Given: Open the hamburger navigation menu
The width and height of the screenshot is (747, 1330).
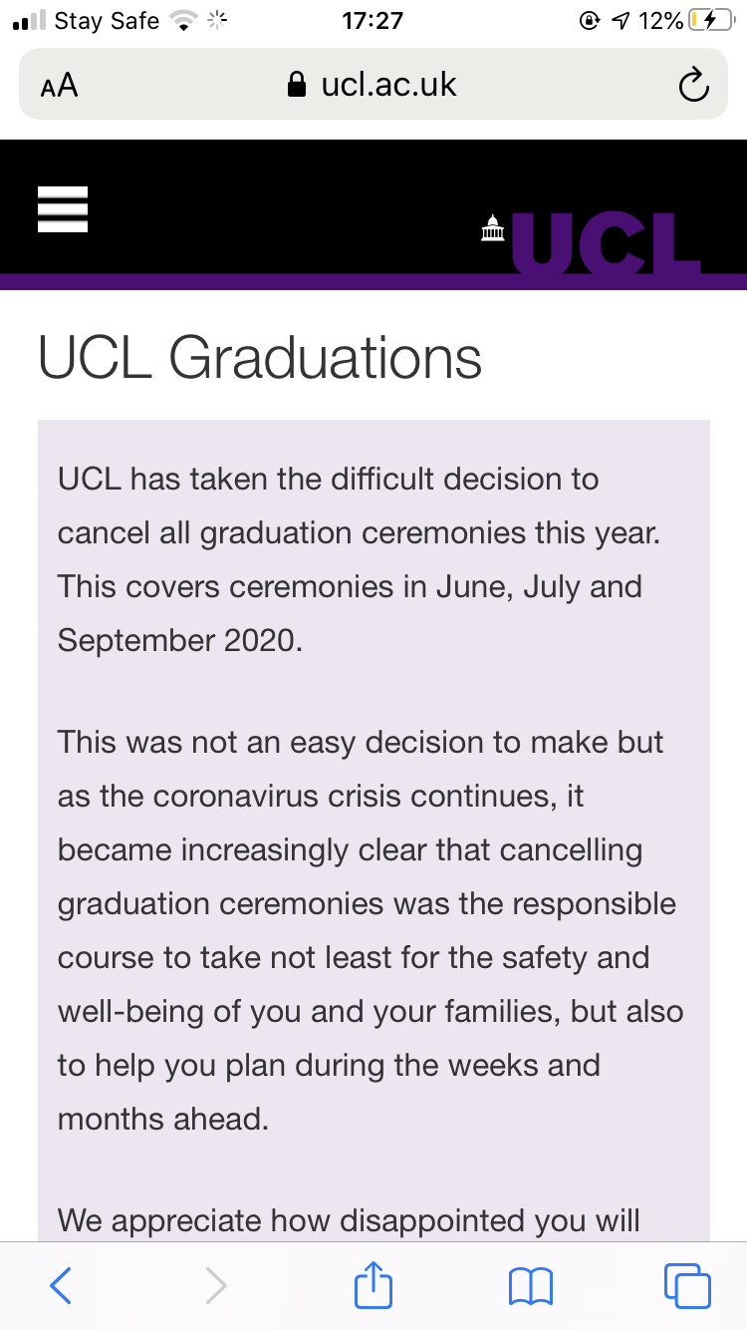Looking at the screenshot, I should 63,209.
